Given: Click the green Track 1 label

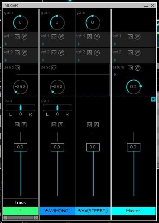Looking at the screenshot, I should 20,211.
